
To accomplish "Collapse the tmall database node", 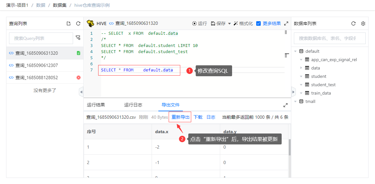I will (295, 101).
